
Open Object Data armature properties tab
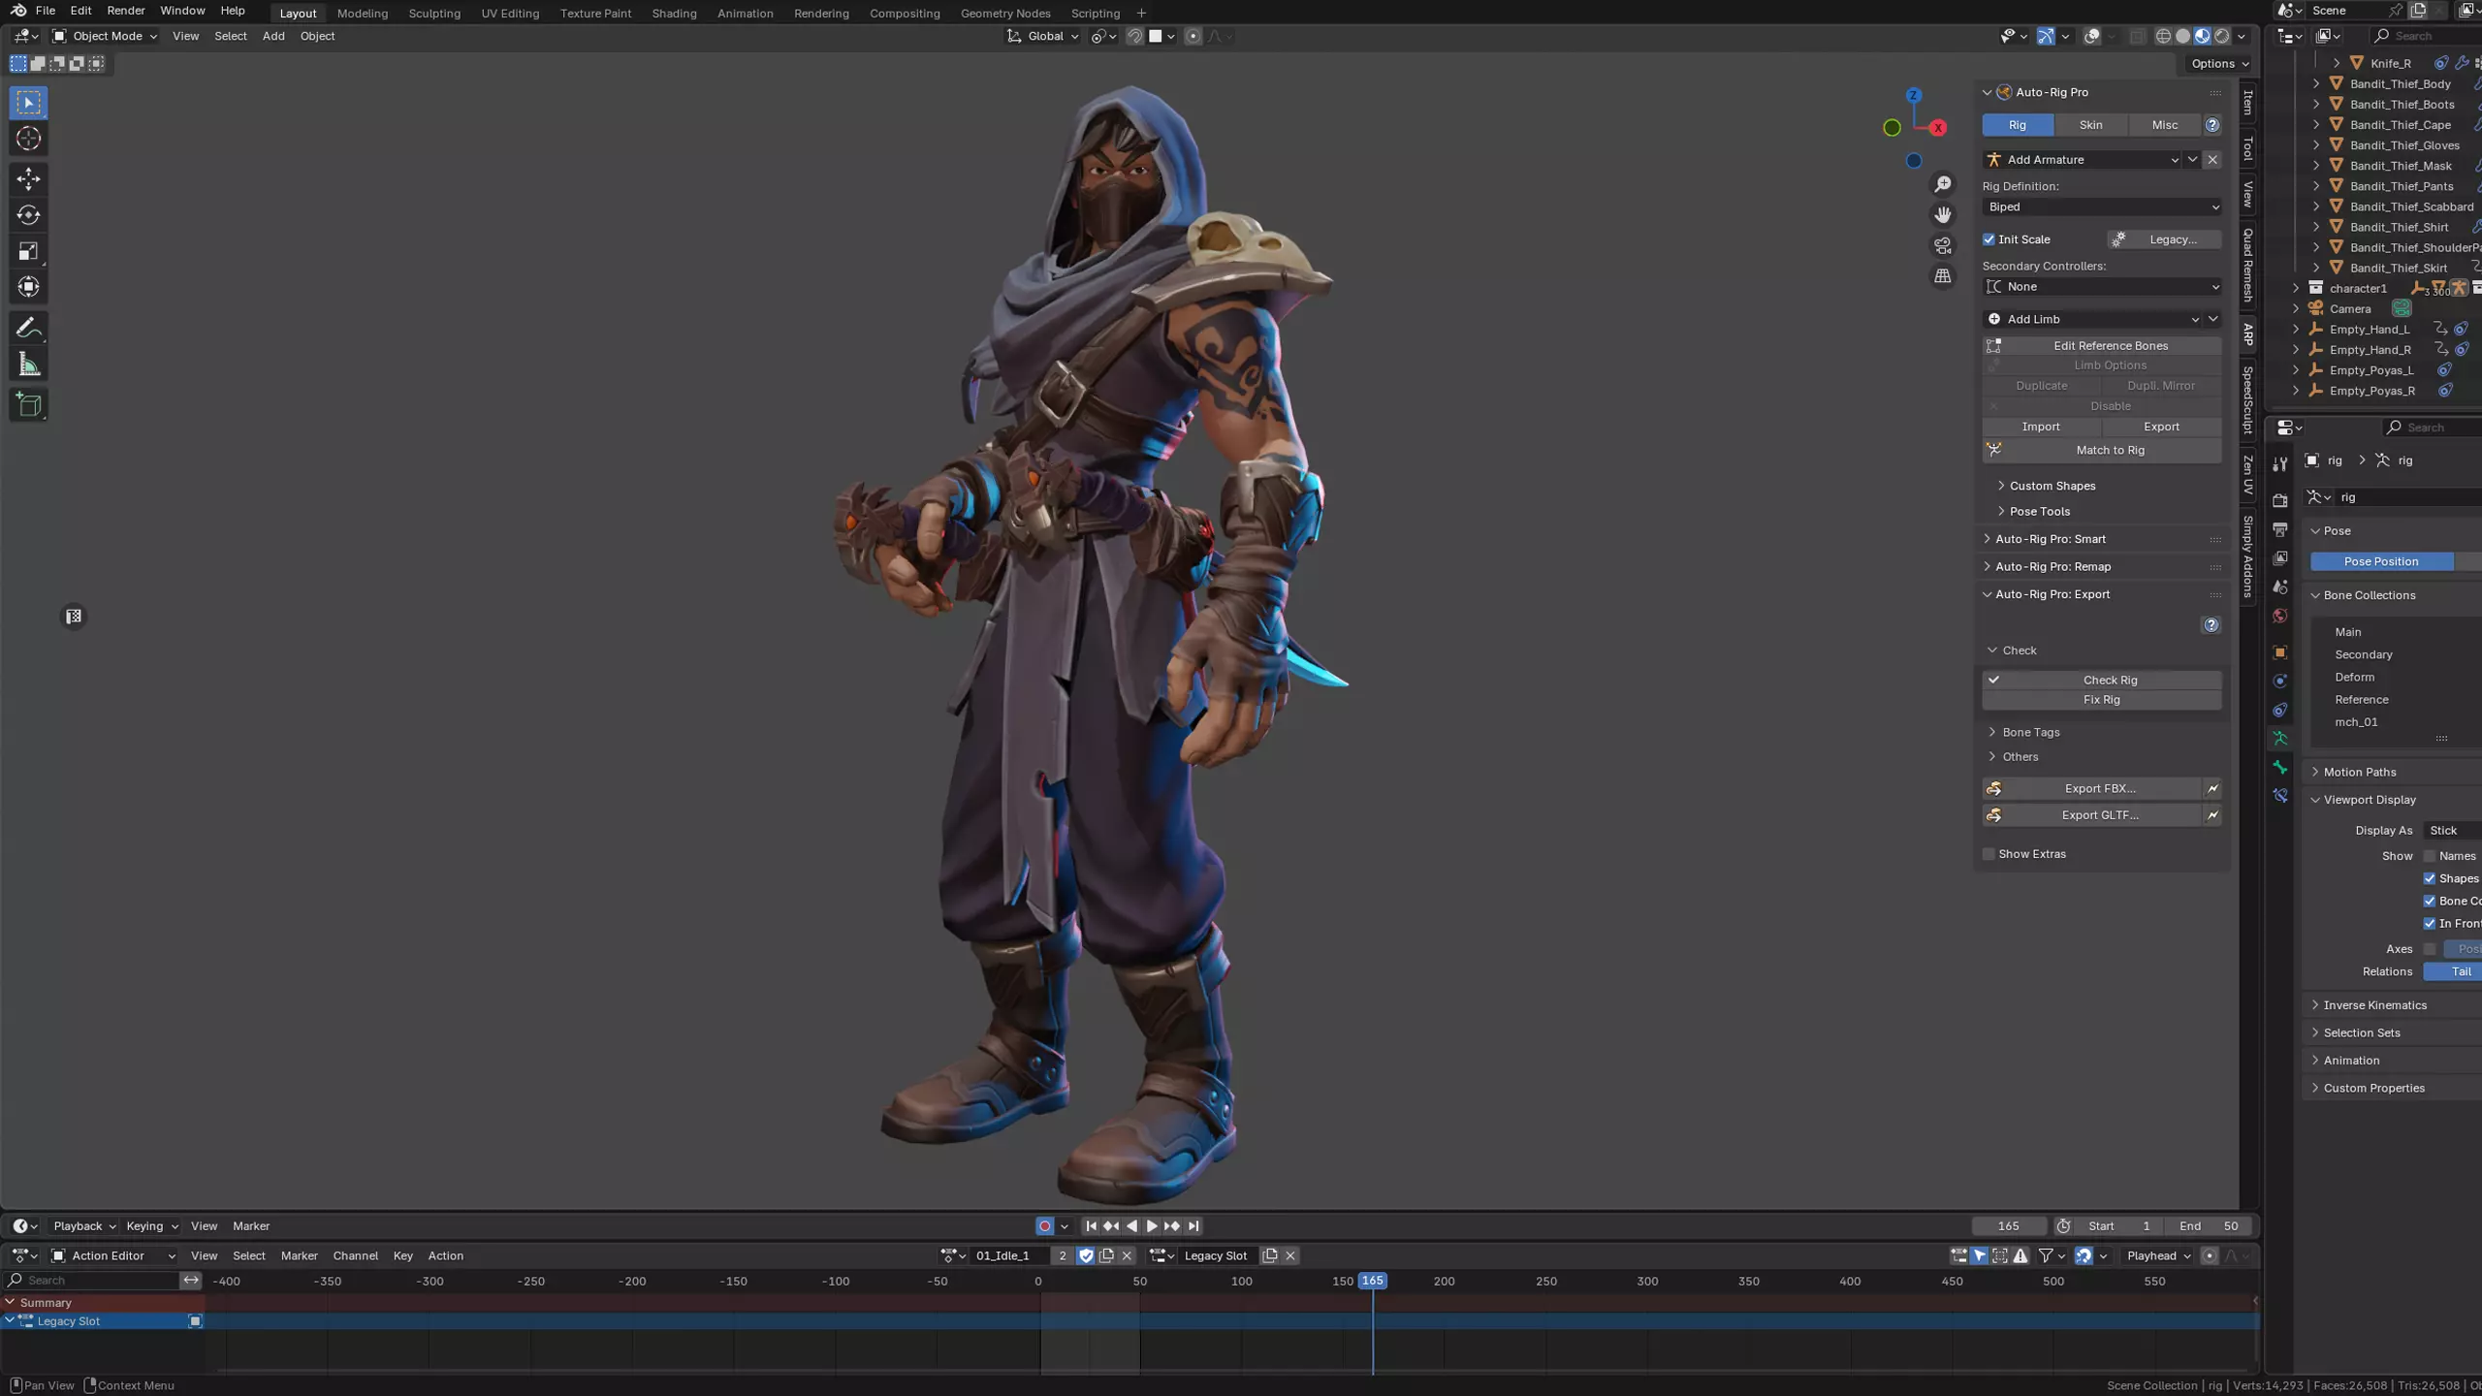[x=2280, y=739]
